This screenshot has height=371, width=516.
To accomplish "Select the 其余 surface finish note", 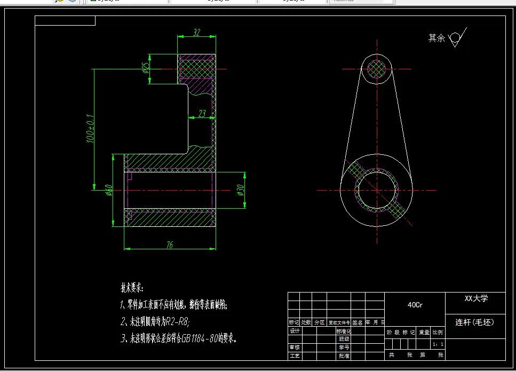I will (436, 38).
